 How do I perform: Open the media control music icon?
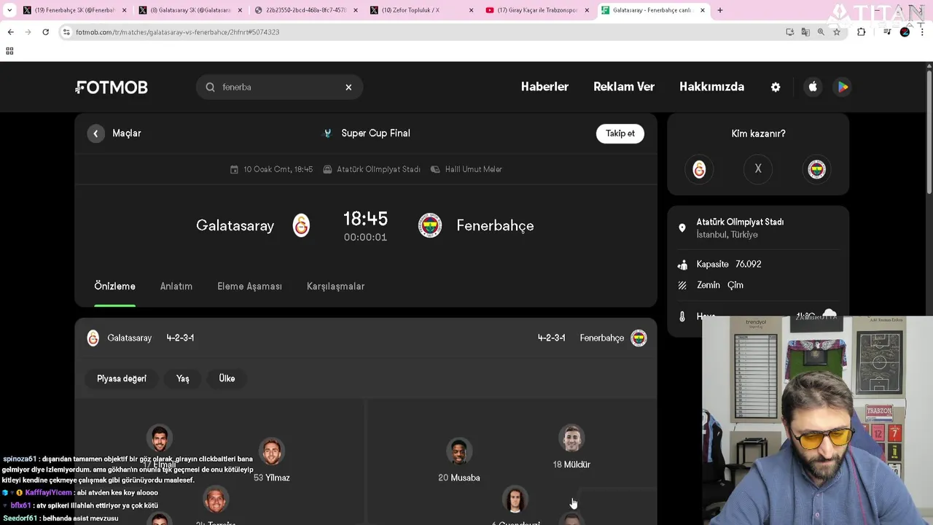(887, 32)
